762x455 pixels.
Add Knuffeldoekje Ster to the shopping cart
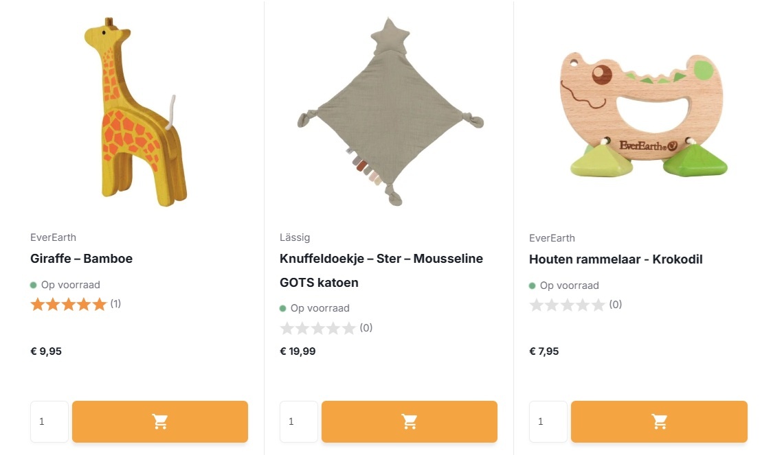[409, 421]
